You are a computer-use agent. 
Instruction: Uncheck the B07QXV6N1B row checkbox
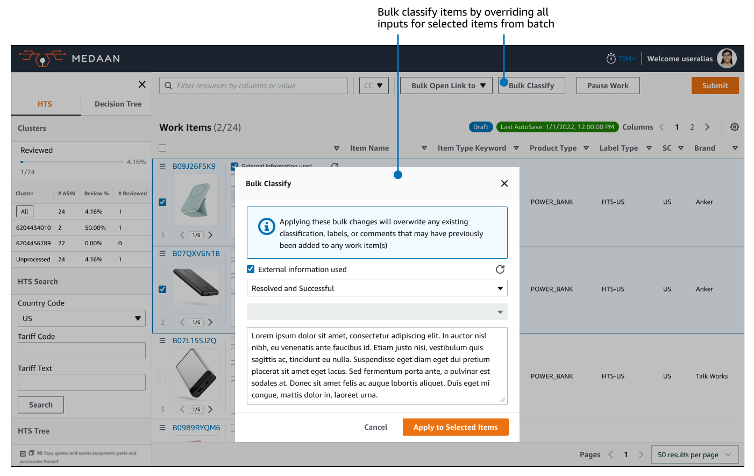click(162, 289)
